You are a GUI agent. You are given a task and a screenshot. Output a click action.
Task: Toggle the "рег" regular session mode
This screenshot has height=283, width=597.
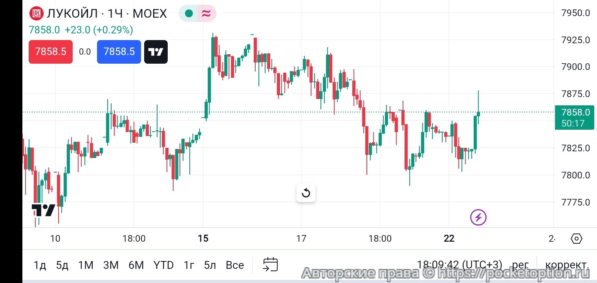520,265
